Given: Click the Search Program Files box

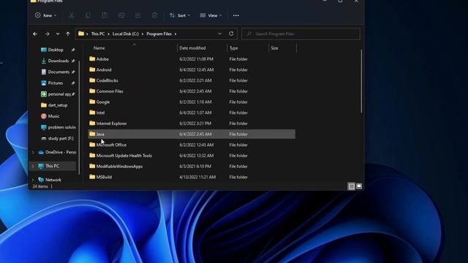Looking at the screenshot, I should 301,34.
